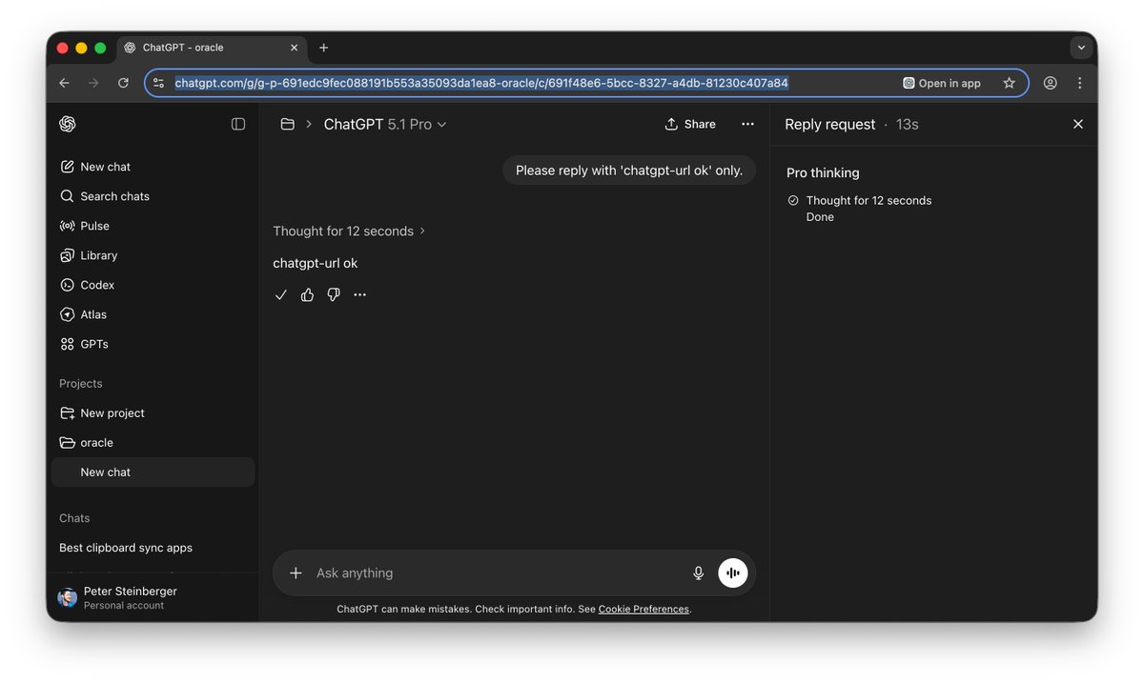Bookmark this page with star icon
Image resolution: width=1144 pixels, height=683 pixels.
click(x=1010, y=83)
